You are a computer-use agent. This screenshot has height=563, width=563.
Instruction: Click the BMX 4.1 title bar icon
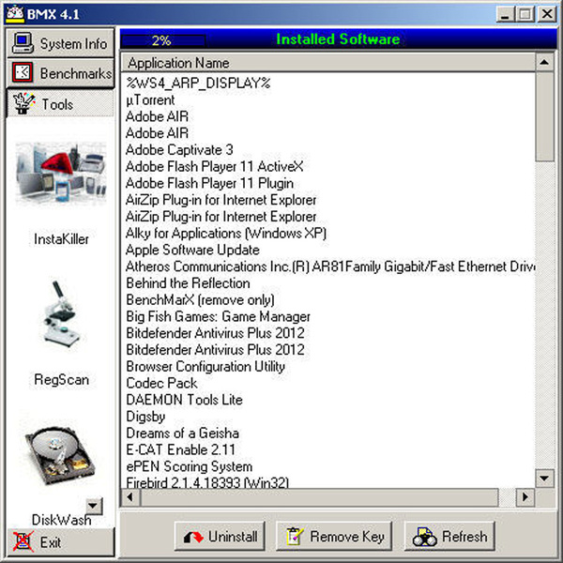click(15, 14)
